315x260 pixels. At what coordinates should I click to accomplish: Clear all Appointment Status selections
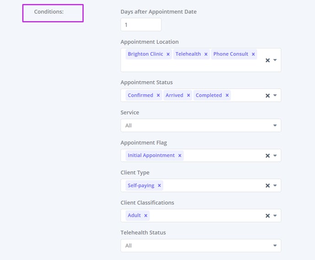[267, 96]
